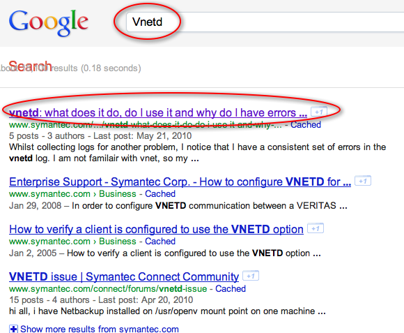Click the Google logo
Screen dimensions: 404x333
pos(49,23)
